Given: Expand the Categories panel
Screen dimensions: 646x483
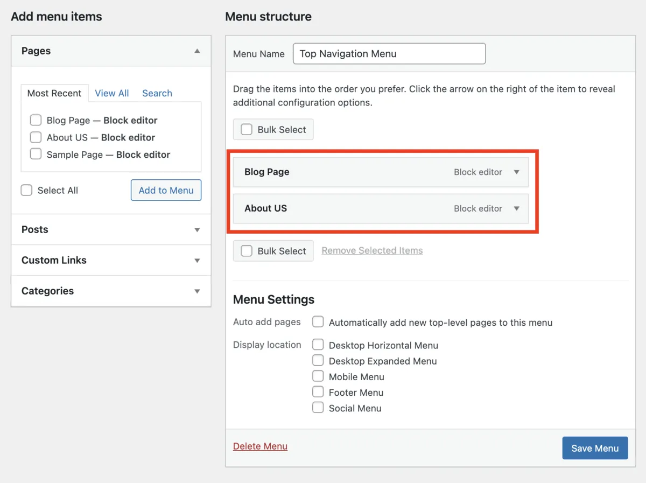Looking at the screenshot, I should [x=197, y=291].
